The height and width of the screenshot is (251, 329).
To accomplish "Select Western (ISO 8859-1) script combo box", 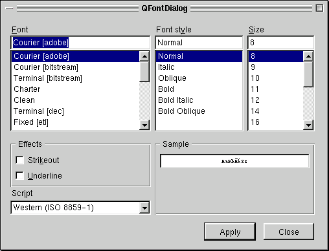I will (80, 208).
